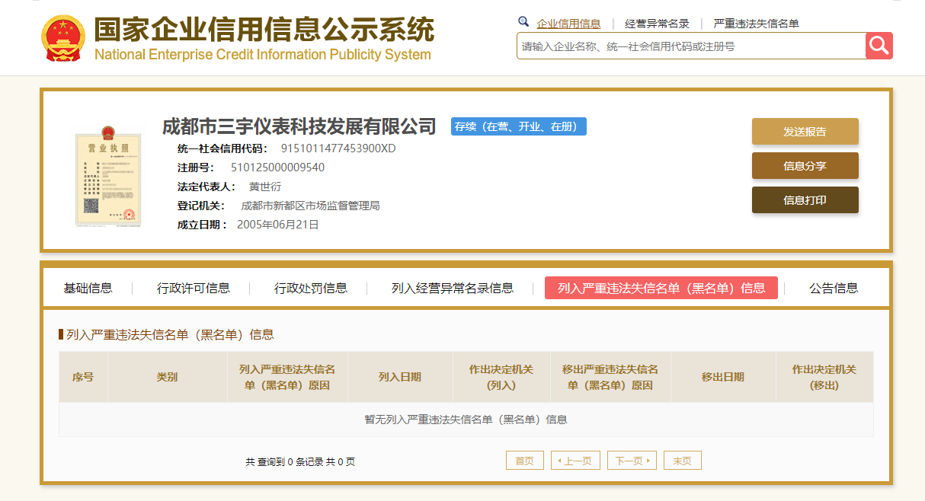Go to previous page 上一页
This screenshot has height=501, width=925.
[x=575, y=461]
